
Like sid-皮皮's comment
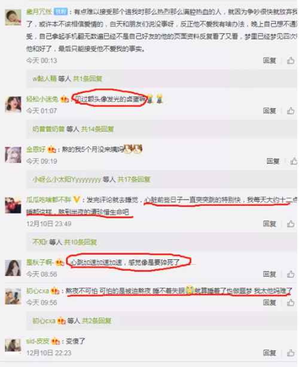[x=291, y=353]
